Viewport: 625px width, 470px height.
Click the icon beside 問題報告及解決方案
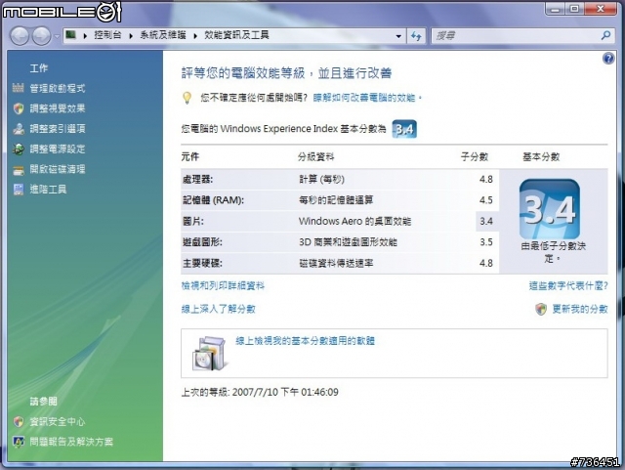click(19, 442)
